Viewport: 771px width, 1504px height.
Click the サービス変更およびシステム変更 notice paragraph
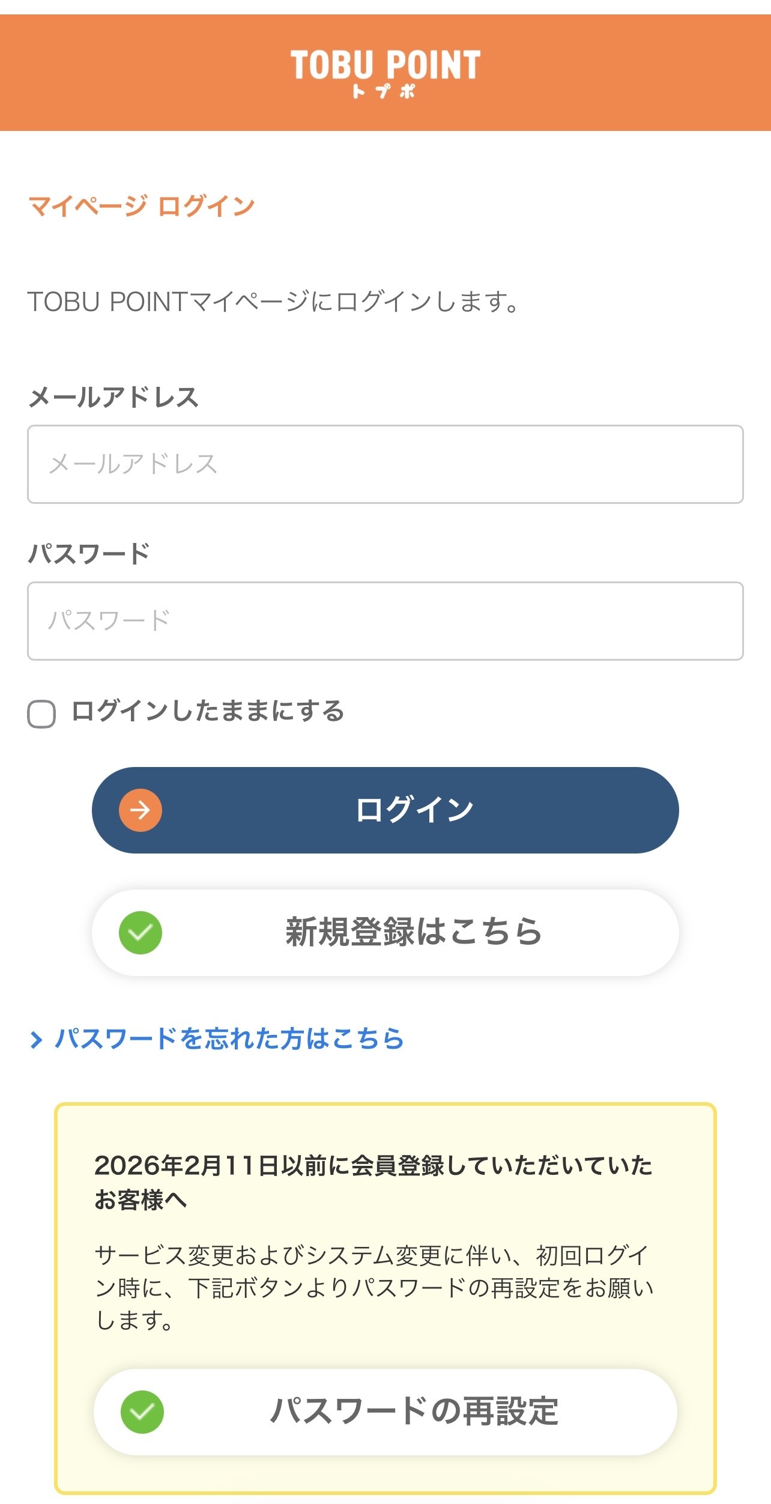[x=373, y=1287]
